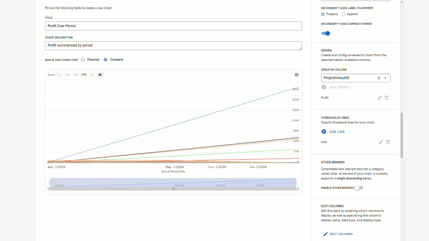Click the Edit Columns pencil icon
Image resolution: width=429 pixels, height=241 pixels.
pyautogui.click(x=325, y=234)
